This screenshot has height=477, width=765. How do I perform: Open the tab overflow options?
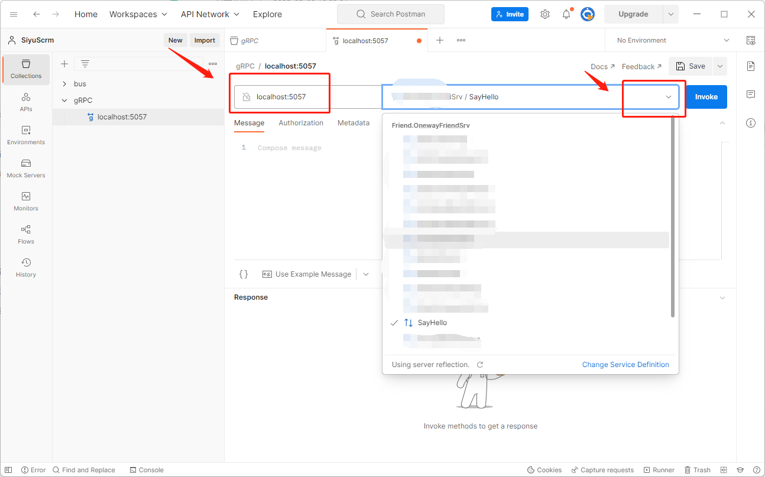pyautogui.click(x=461, y=40)
